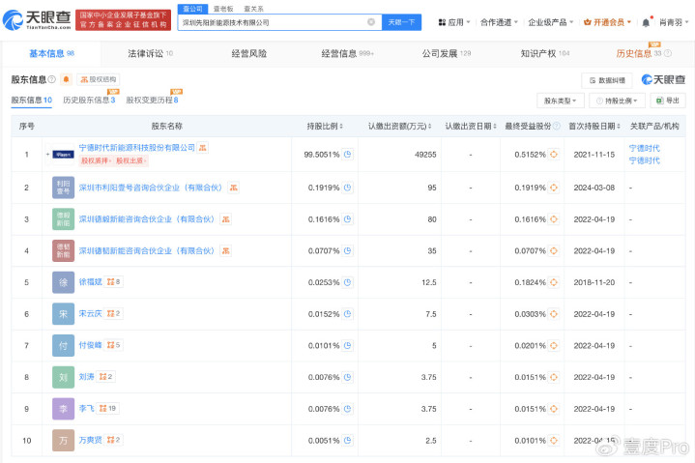Switch to the 经营风险 tab

249,53
